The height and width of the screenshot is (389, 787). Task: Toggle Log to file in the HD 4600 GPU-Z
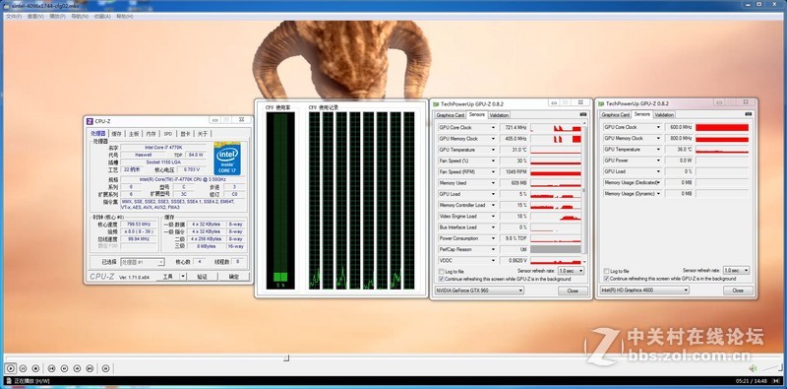(606, 271)
